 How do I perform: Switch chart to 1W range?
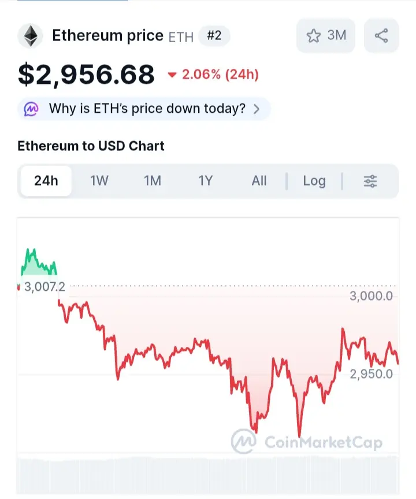pos(99,181)
